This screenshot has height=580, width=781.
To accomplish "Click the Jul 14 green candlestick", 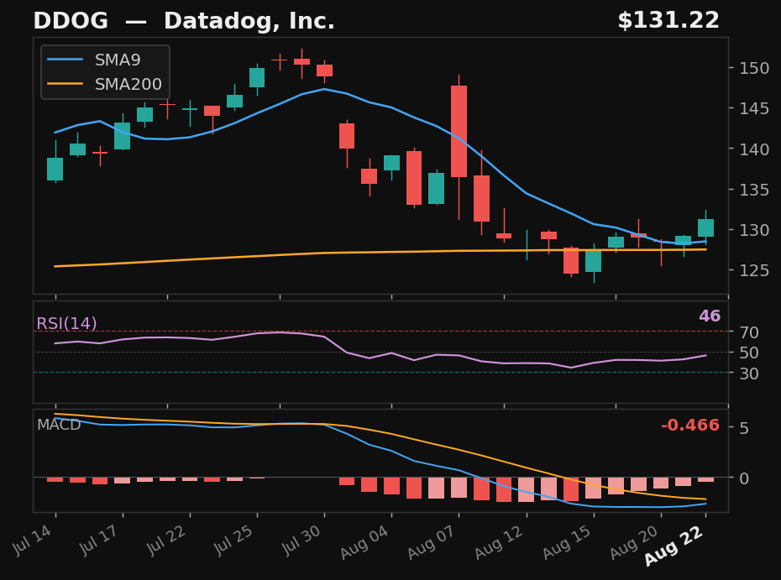I will tap(55, 169).
